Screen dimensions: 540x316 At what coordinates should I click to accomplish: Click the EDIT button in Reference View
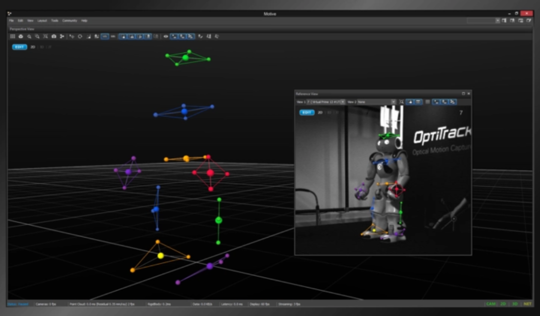[306, 113]
